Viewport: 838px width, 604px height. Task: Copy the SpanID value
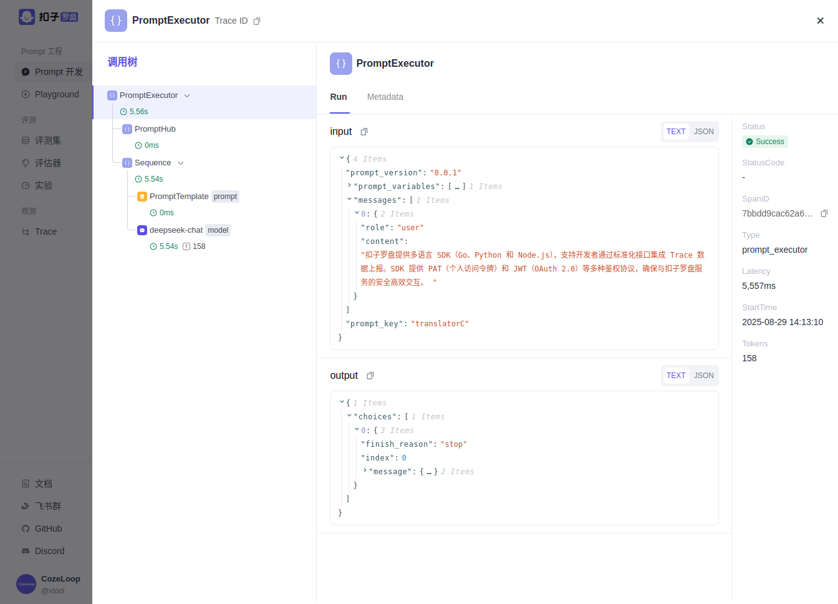(x=824, y=213)
